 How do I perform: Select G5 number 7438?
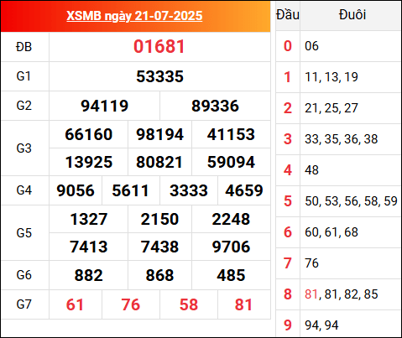point(159,247)
